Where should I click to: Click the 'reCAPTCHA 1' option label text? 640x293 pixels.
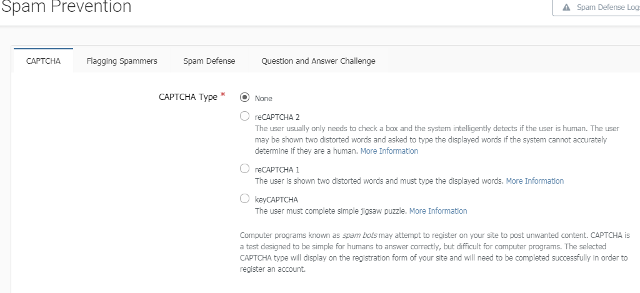(x=277, y=169)
